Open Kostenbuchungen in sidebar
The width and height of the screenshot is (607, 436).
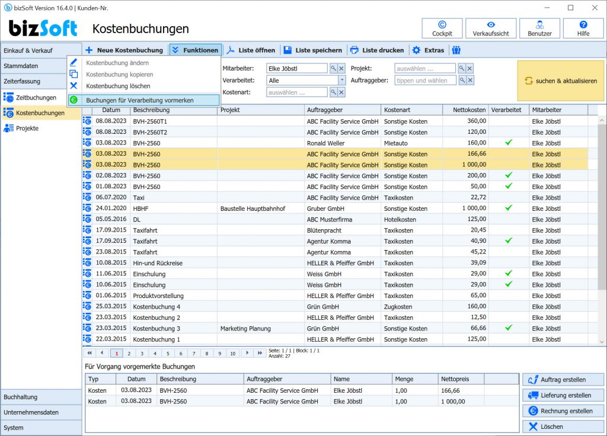tap(41, 113)
